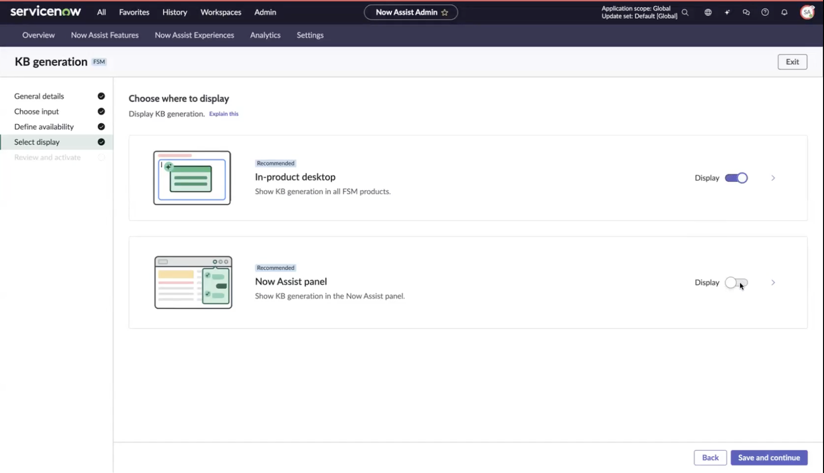Open the History menu
Viewport: 824px width, 473px height.
click(x=175, y=13)
